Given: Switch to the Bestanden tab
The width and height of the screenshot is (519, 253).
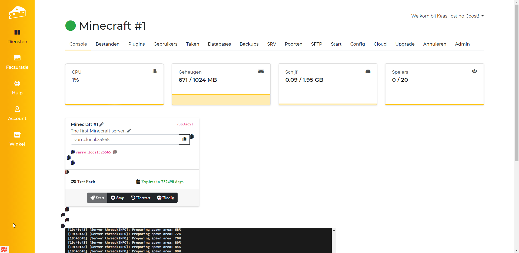Looking at the screenshot, I should point(108,44).
